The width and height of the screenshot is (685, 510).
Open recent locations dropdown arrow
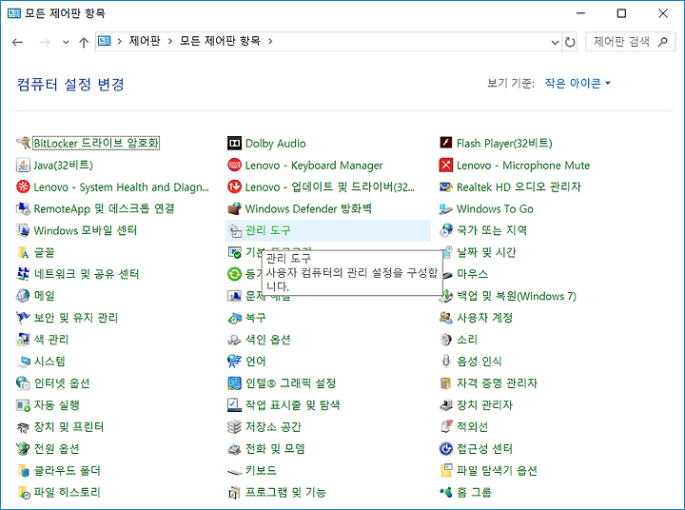point(66,43)
